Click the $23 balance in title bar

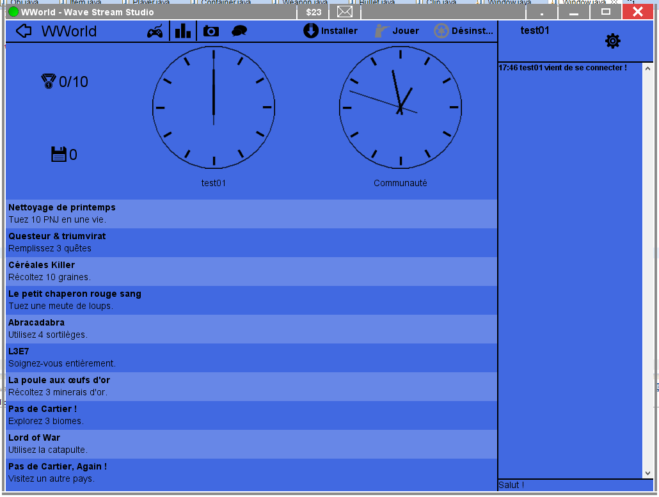pyautogui.click(x=314, y=12)
